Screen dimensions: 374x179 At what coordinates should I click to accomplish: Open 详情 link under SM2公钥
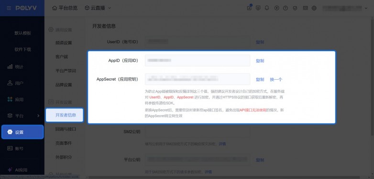click(x=222, y=144)
